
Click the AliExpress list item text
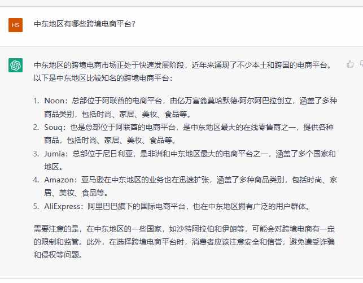(177, 206)
